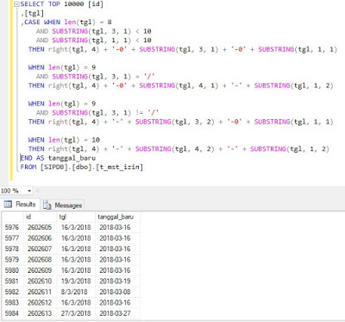Screen dimensions: 345x322
Task: Select the id column header
Action: pyautogui.click(x=41, y=217)
